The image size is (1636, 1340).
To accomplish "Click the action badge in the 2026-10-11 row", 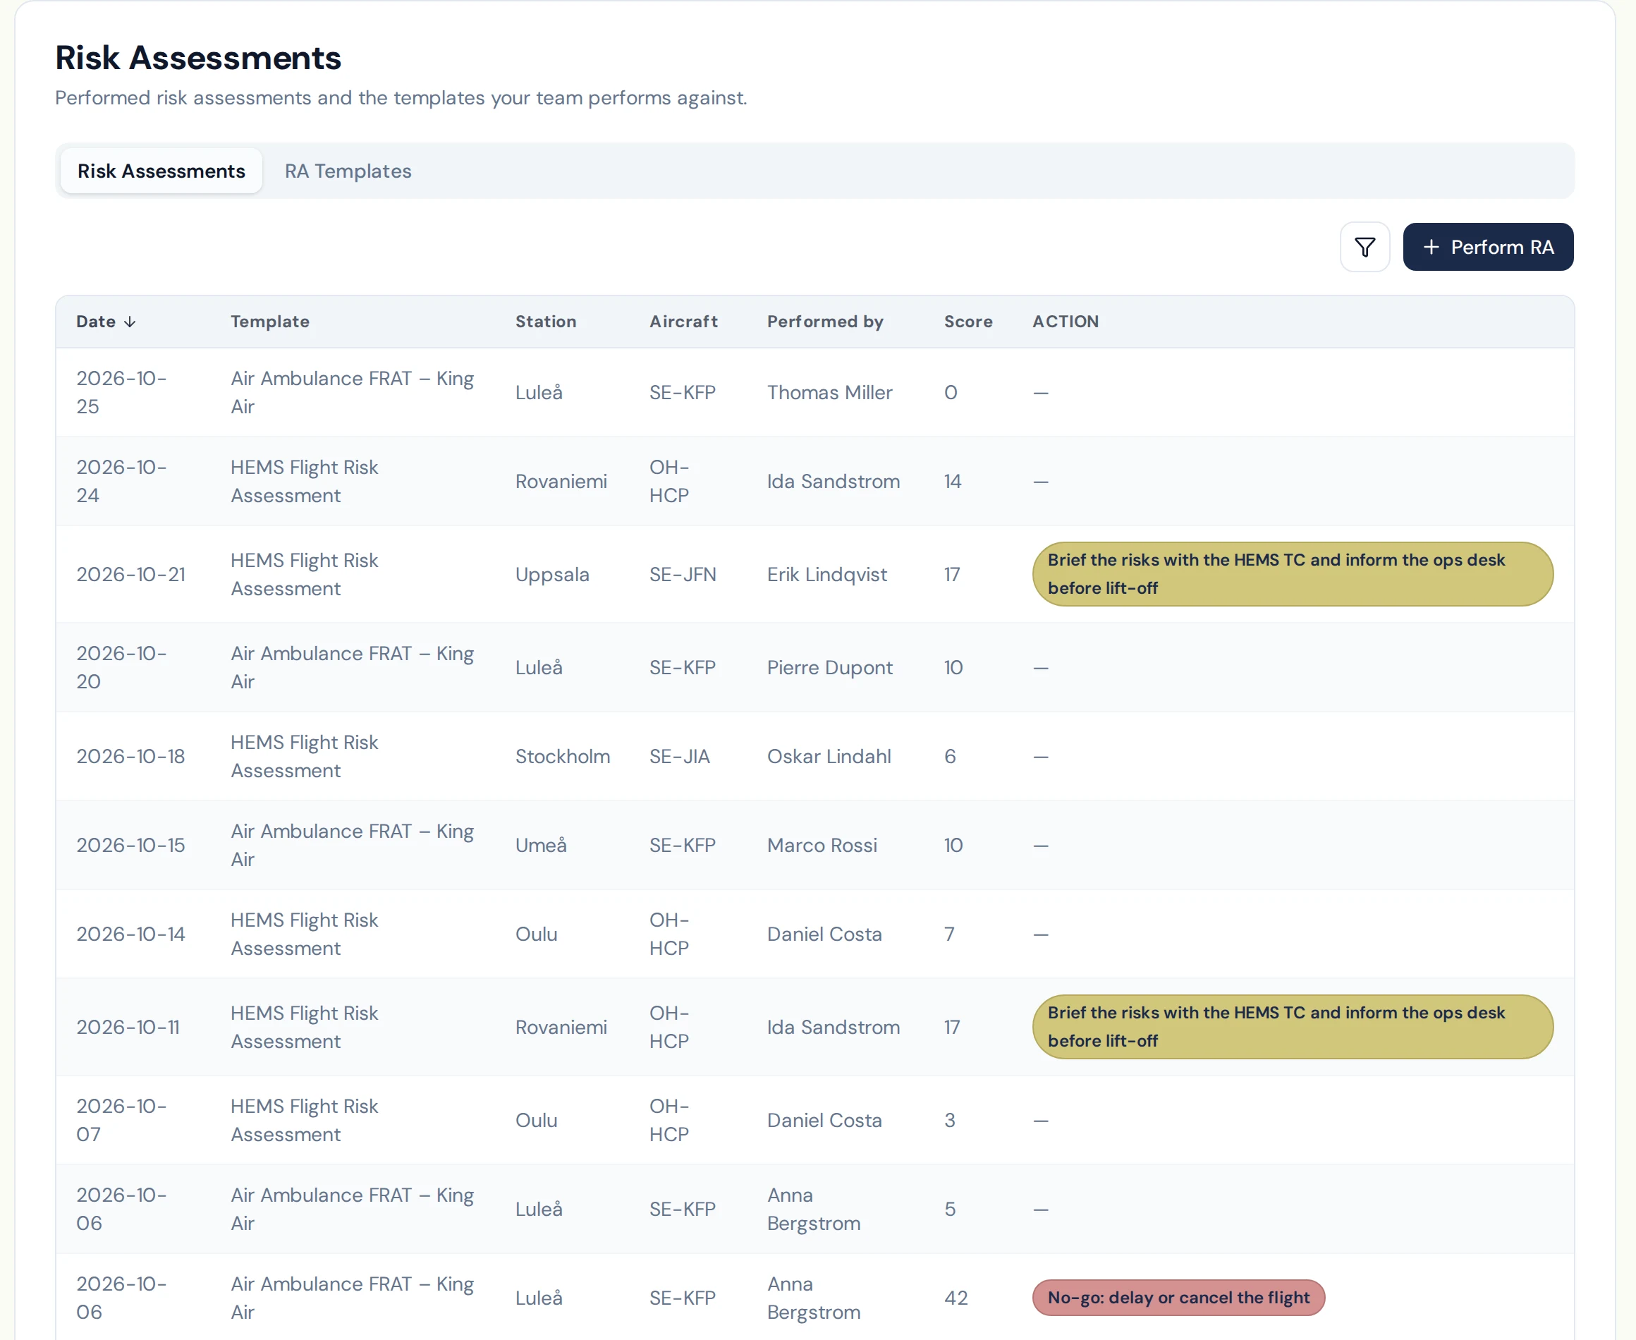I will tap(1293, 1027).
